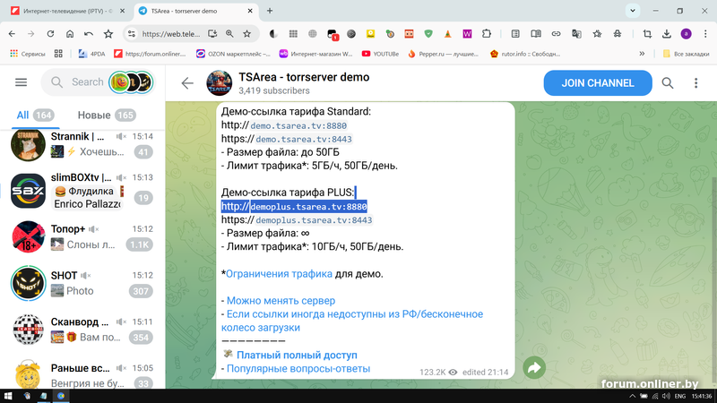Go back using the channel header arrow

coord(187,82)
